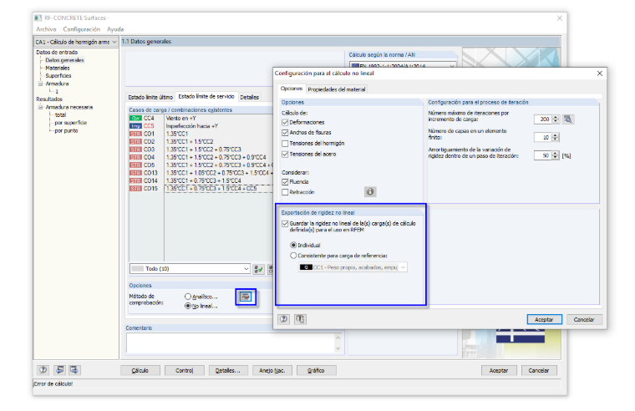Open Ayuda menu

point(115,29)
